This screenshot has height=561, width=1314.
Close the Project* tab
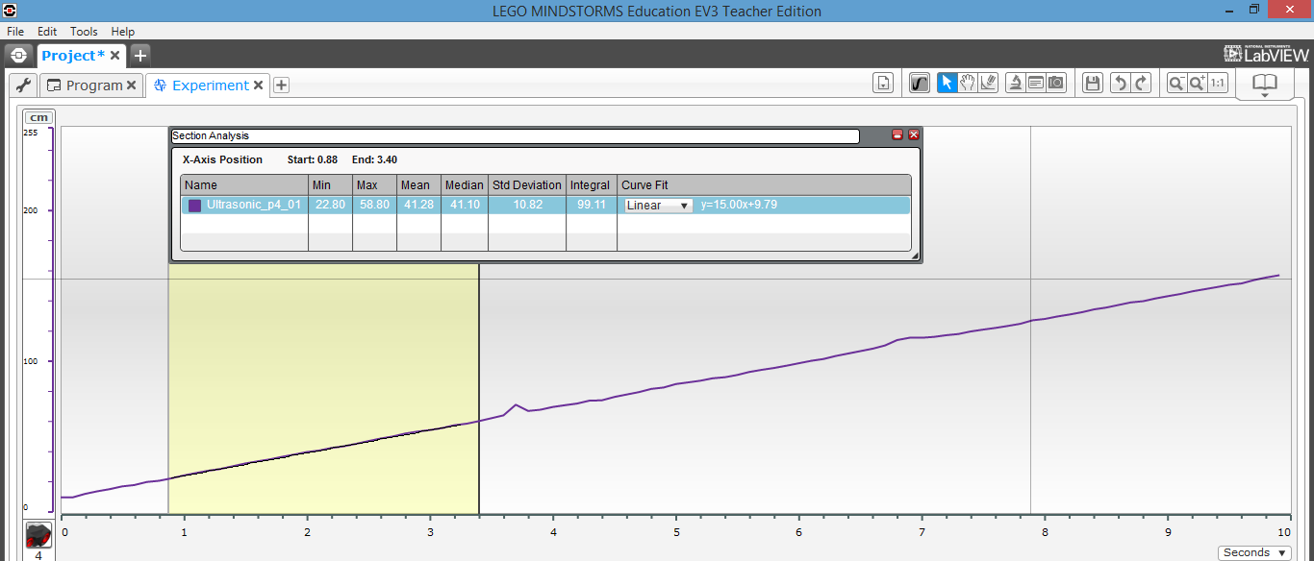pos(115,56)
